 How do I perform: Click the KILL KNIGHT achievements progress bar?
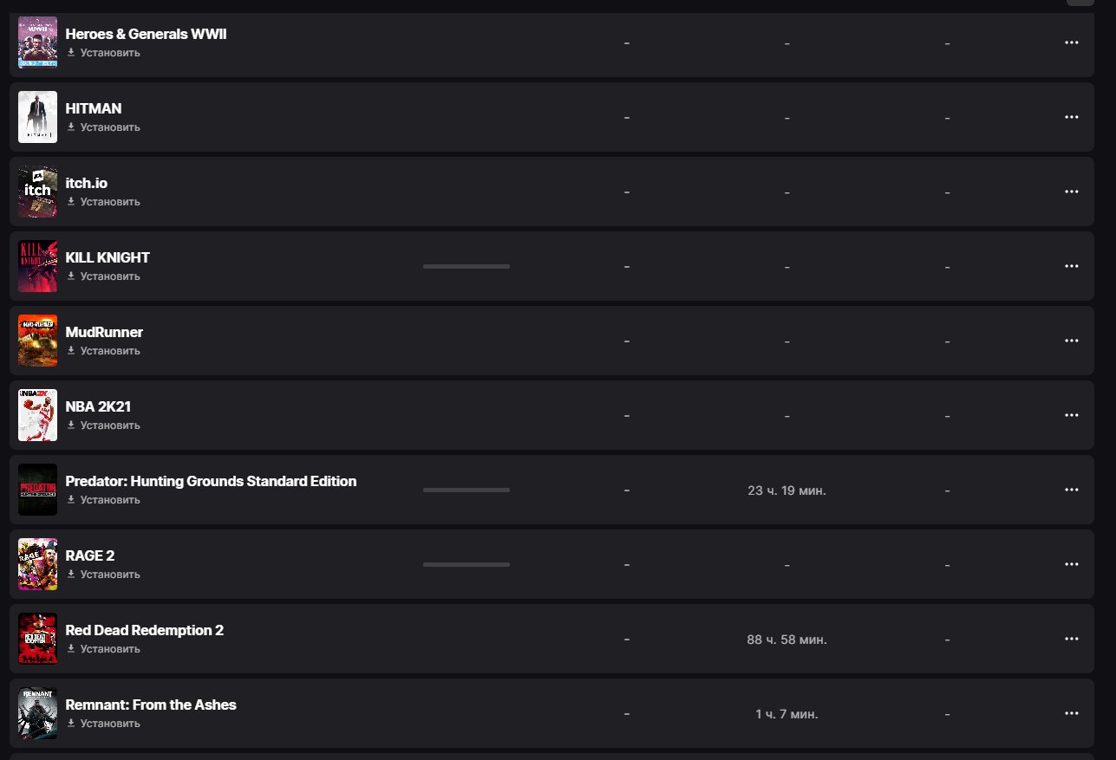pos(467,266)
